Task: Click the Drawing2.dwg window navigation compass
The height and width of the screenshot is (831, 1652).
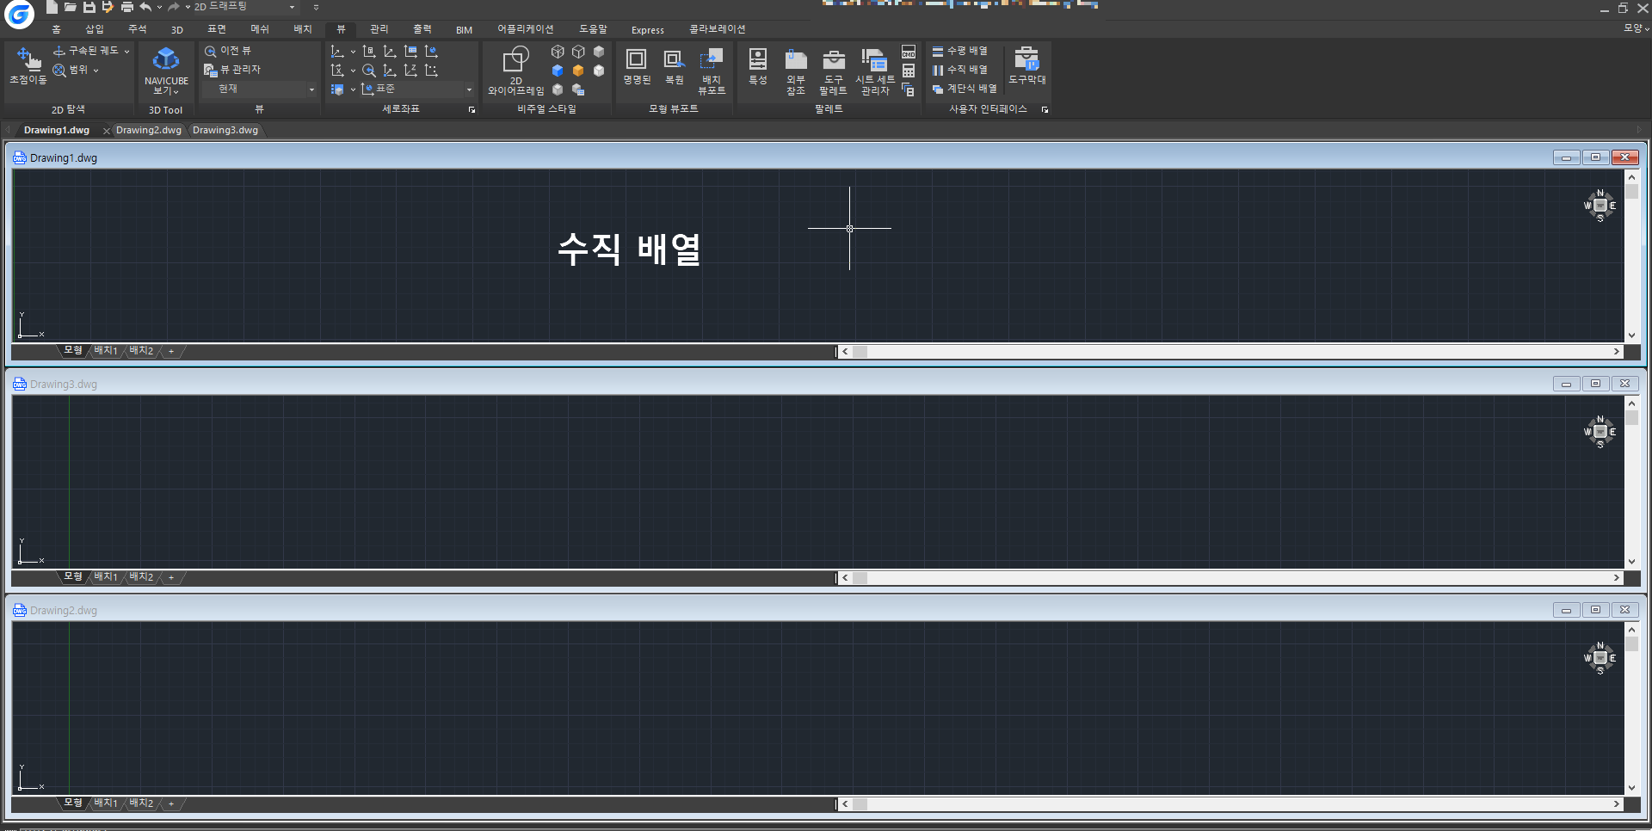Action: tap(1600, 658)
